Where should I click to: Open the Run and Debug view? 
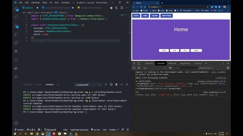click(x=16, y=34)
